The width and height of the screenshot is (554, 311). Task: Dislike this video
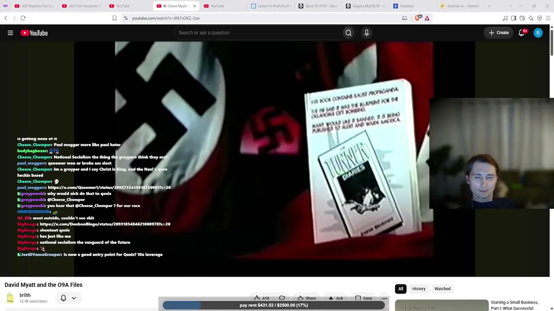point(282,298)
